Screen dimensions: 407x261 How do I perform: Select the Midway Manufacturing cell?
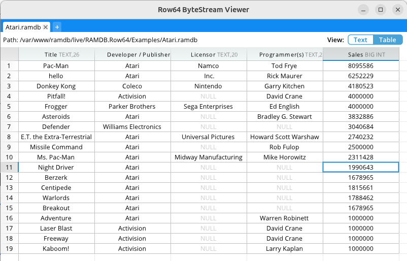(x=209, y=157)
